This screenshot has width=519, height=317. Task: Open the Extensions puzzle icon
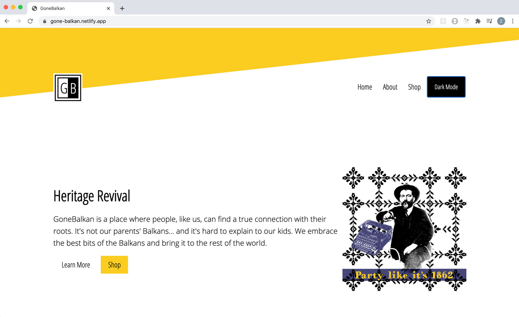coord(478,21)
